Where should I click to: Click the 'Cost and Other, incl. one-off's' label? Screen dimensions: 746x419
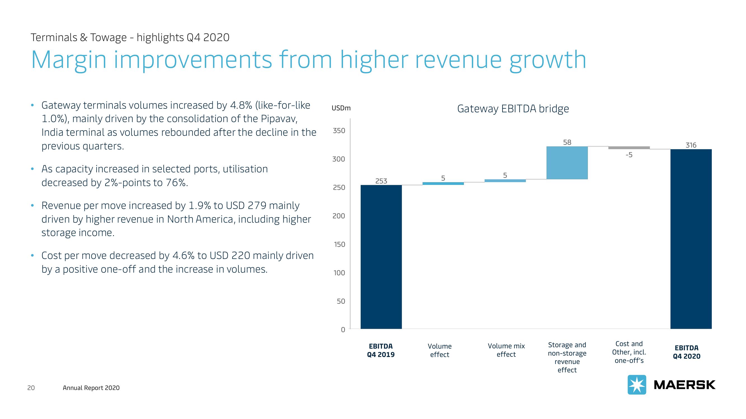coord(629,352)
